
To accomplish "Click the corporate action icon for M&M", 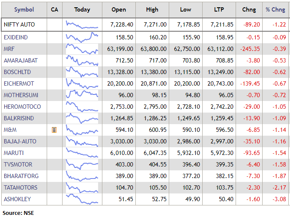I will coord(54,130).
